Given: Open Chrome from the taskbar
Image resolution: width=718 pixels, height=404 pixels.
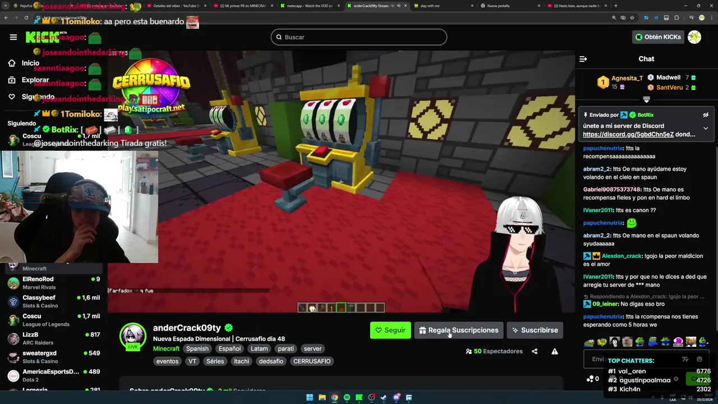Looking at the screenshot, I should [x=334, y=398].
